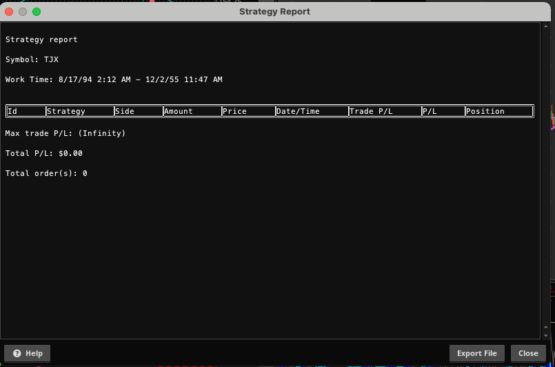This screenshot has width=555, height=367.
Task: Click the Max trade P/L Infinity line
Action: tap(65, 133)
